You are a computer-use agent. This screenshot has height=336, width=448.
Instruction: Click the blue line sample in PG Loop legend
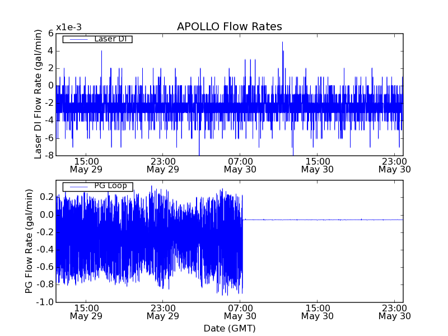[x=77, y=186]
